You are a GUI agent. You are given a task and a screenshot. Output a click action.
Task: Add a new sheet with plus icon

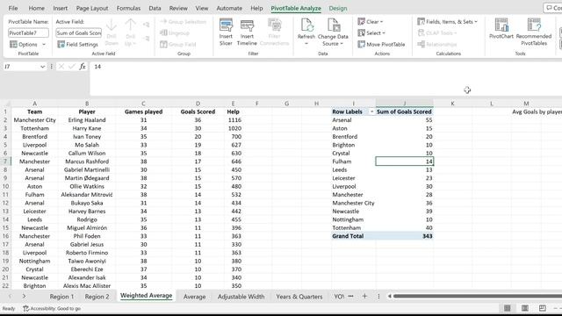pyautogui.click(x=364, y=297)
